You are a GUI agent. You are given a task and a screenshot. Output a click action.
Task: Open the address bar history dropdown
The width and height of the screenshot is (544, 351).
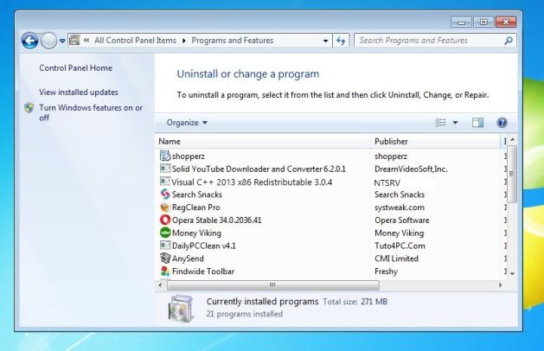pyautogui.click(x=325, y=41)
